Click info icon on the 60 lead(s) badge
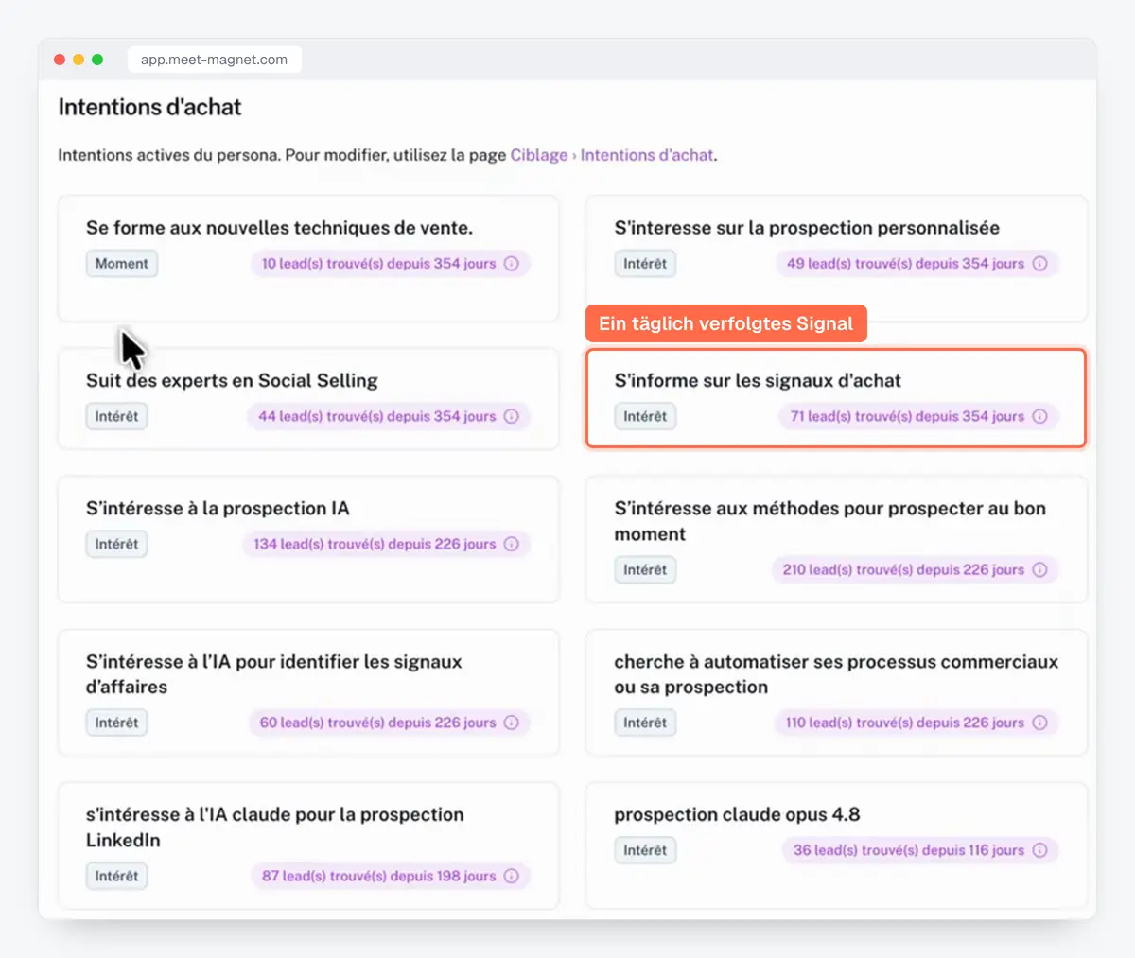The width and height of the screenshot is (1135, 958). coord(512,723)
